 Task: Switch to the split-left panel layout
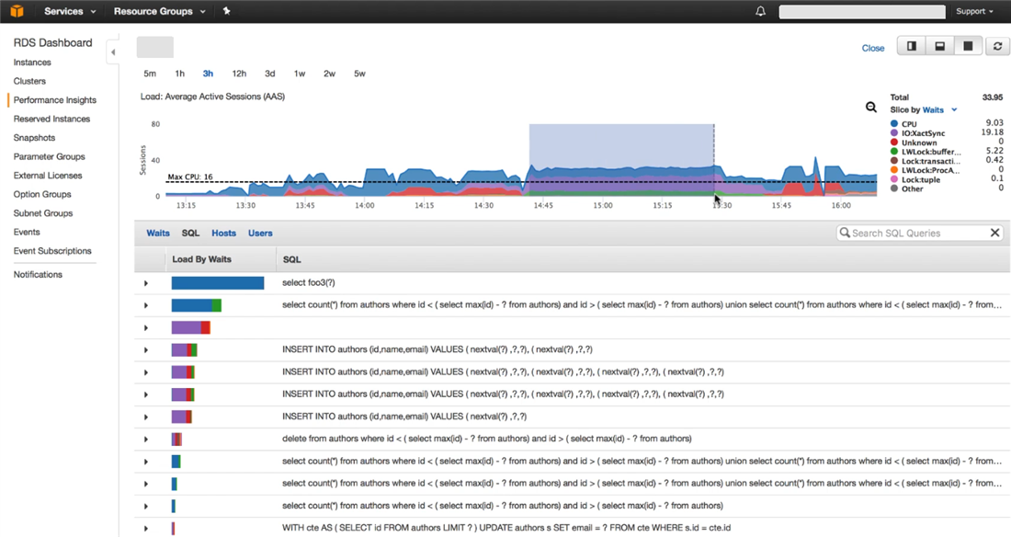912,47
